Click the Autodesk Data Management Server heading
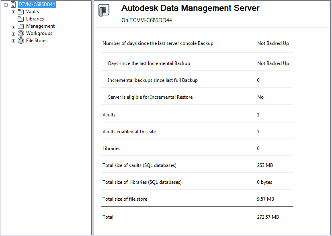The image size is (332, 236). coord(190,8)
